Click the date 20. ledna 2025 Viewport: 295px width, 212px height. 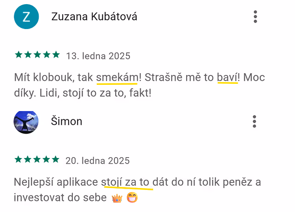pos(97,161)
